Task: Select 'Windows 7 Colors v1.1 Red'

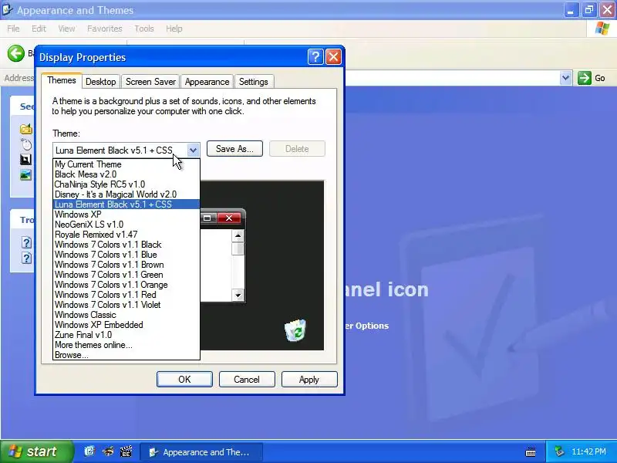Action: click(x=126, y=295)
